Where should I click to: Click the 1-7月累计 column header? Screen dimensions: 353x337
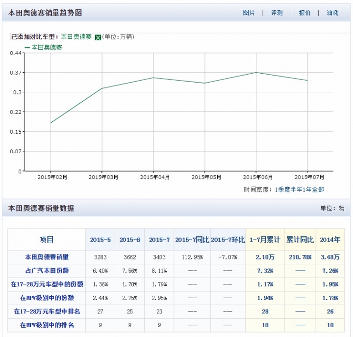pyautogui.click(x=265, y=240)
